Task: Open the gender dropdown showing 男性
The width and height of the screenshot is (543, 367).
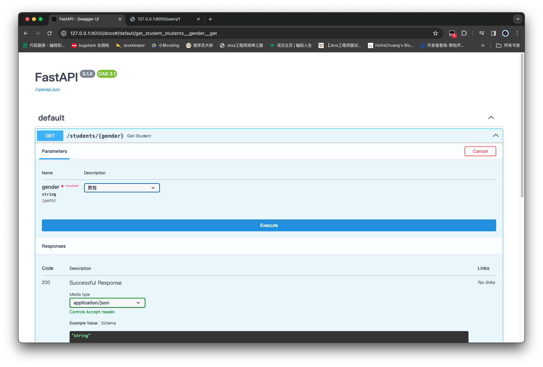Action: 122,188
